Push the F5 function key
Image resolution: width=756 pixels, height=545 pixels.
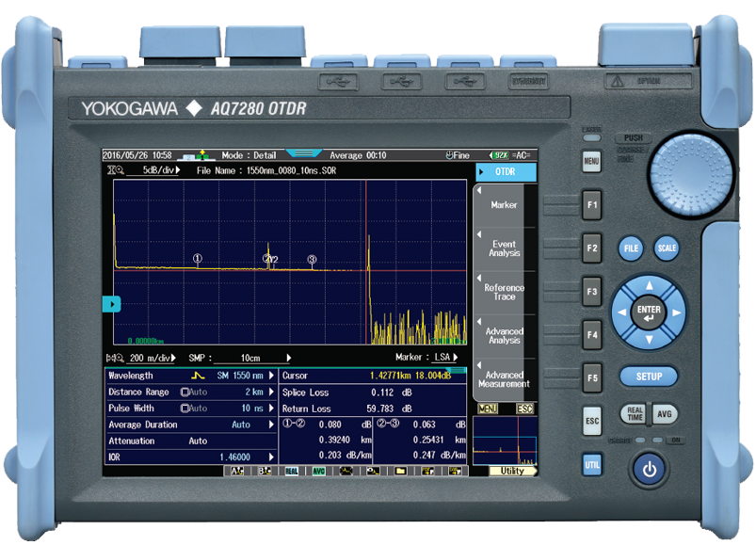[x=592, y=378]
